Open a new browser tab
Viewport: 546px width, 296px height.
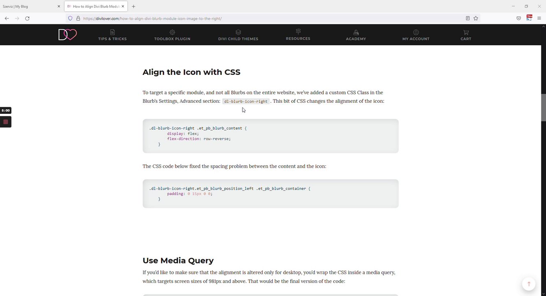[134, 7]
